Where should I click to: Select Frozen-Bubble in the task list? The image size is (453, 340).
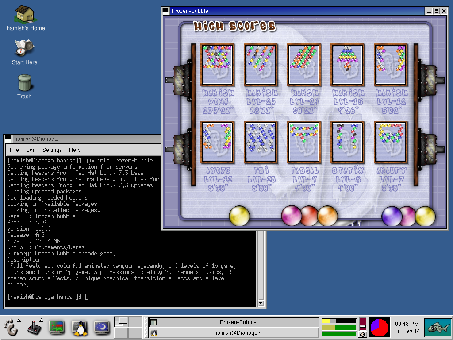pos(234,322)
